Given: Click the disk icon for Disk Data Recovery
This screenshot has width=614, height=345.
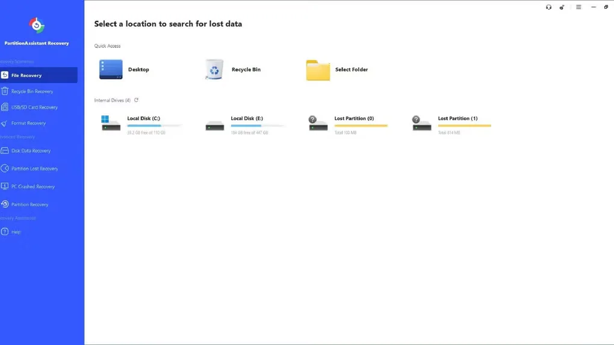Looking at the screenshot, I should (x=5, y=151).
